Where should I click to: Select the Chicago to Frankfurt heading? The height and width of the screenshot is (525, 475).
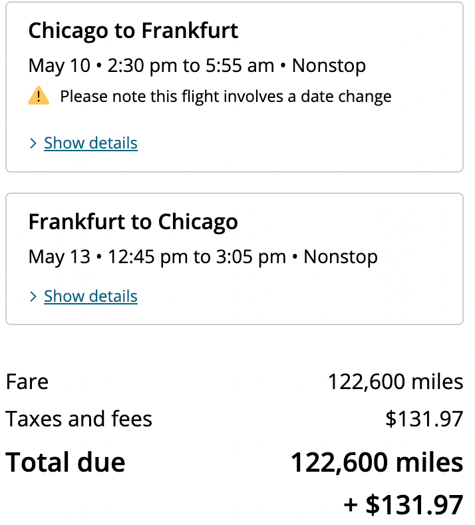tap(133, 31)
